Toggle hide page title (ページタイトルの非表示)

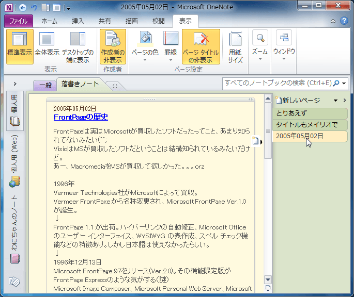[x=201, y=46]
